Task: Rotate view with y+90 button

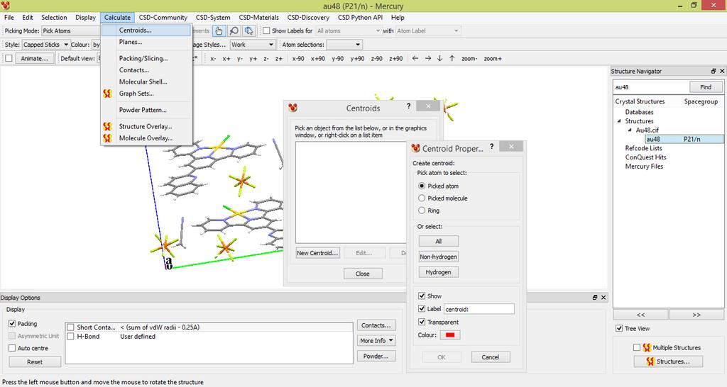Action: pos(358,59)
